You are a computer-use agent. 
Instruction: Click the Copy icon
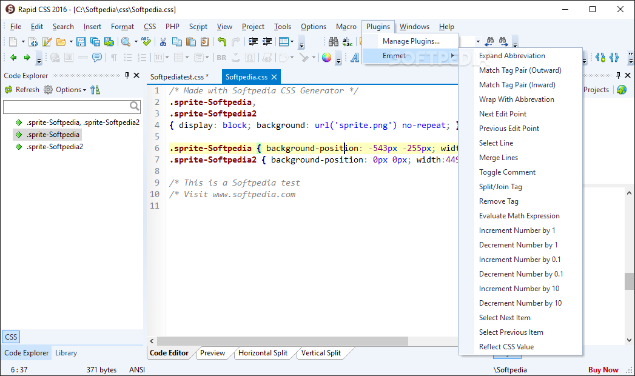pos(177,42)
